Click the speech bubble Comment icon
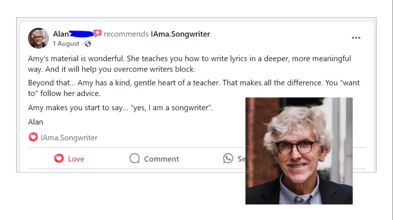393x220 pixels. [x=135, y=159]
